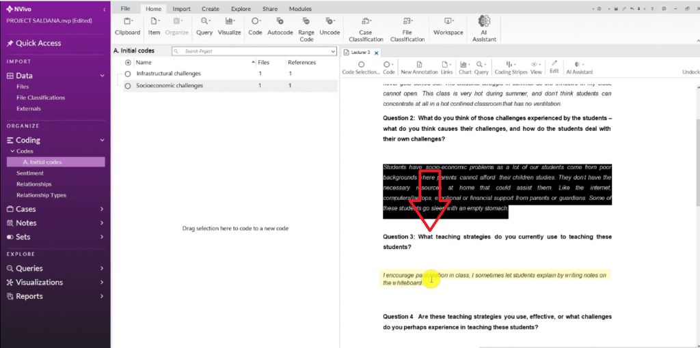Image resolution: width=700 pixels, height=348 pixels.
Task: Open the Explore ribbon tab
Action: coord(240,9)
